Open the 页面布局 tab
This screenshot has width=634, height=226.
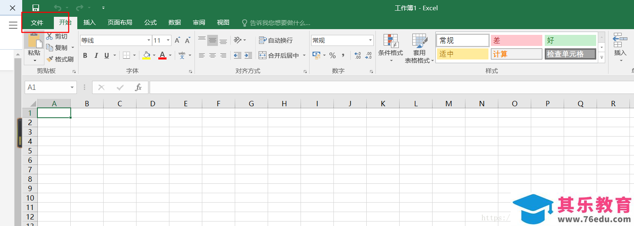coord(120,23)
